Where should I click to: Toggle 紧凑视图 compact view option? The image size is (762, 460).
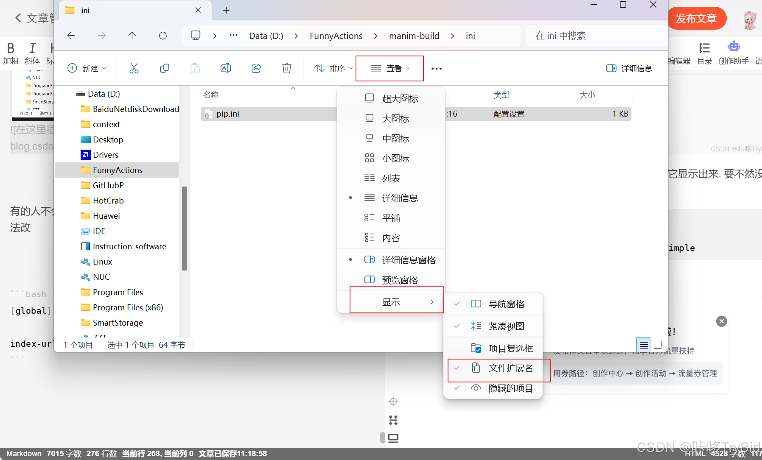click(x=493, y=326)
